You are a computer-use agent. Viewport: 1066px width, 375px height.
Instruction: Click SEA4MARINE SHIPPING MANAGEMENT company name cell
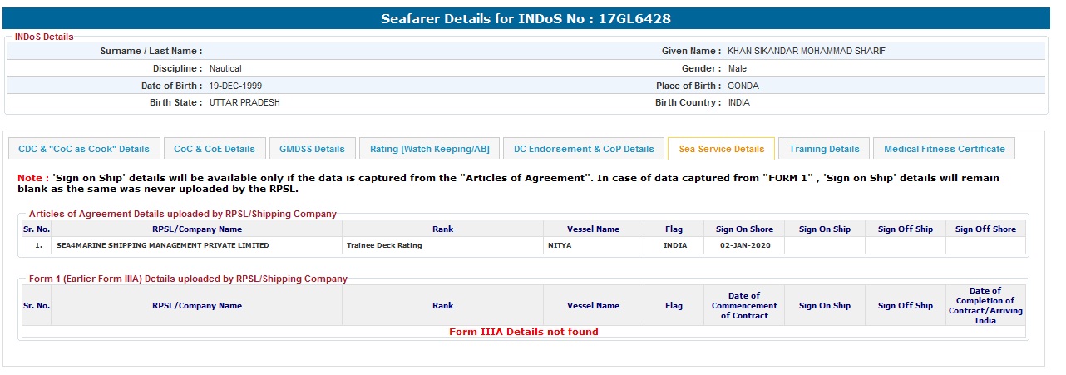pos(163,246)
